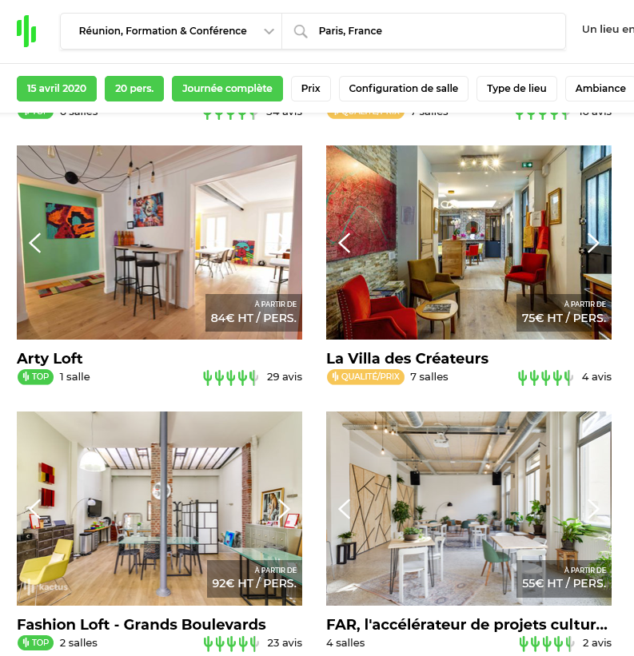Open the Type de lieu filter

pos(516,89)
